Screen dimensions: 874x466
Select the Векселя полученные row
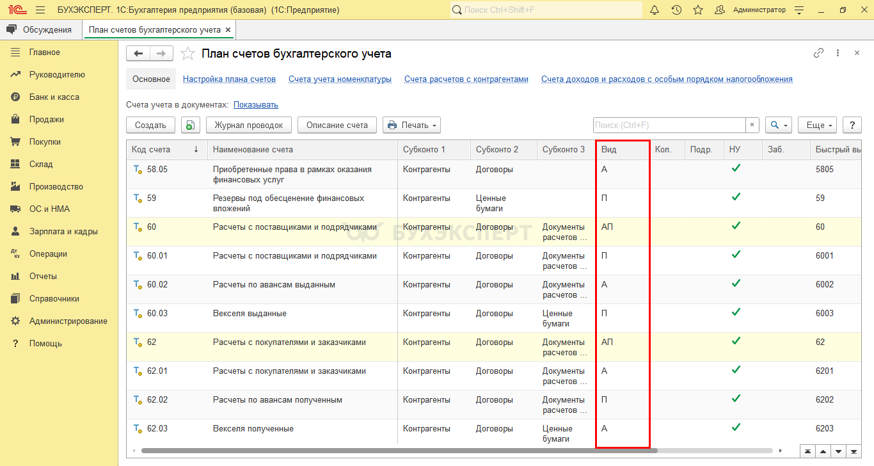494,432
